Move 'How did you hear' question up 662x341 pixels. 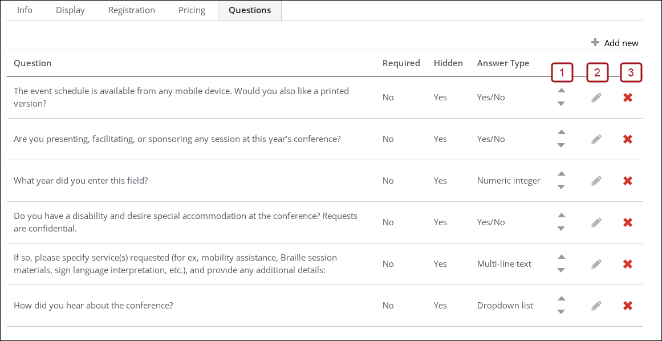coord(561,299)
